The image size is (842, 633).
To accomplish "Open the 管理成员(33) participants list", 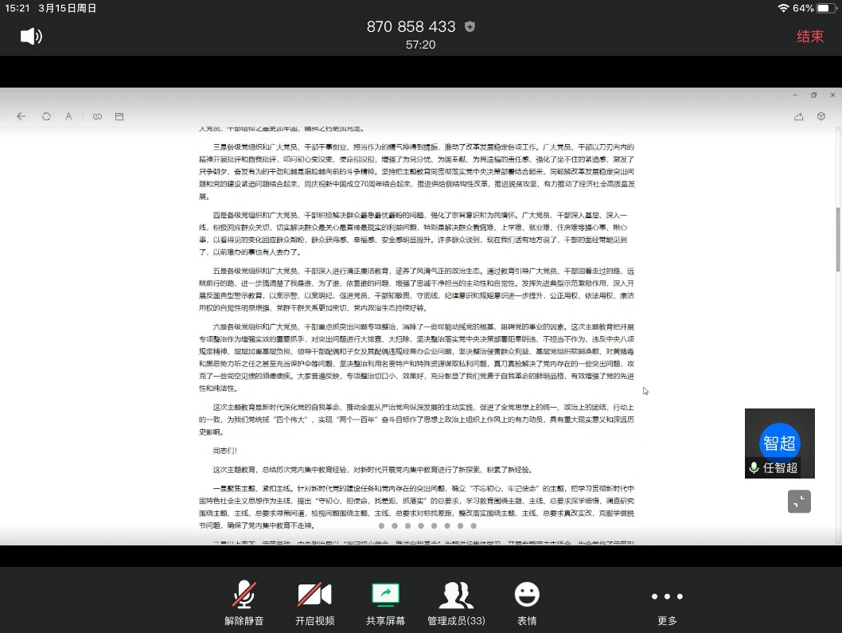I will point(455,594).
